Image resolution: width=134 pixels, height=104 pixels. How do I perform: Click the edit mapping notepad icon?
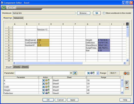click(x=127, y=82)
